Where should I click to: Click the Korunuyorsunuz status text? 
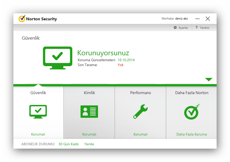click(x=103, y=53)
